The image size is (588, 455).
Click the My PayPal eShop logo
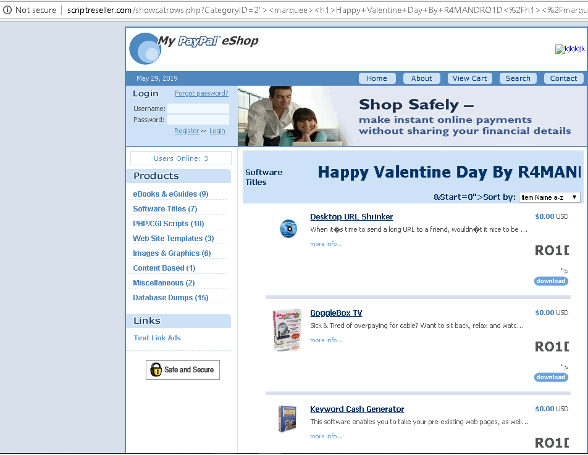tap(194, 49)
